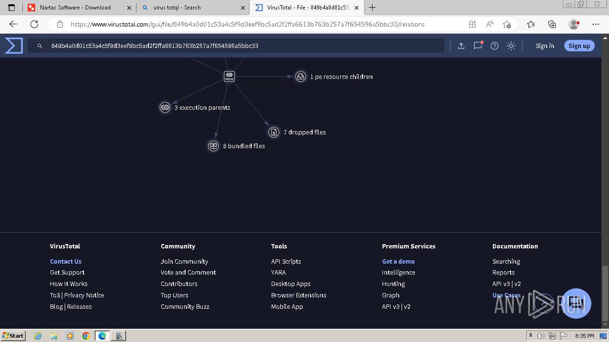
Task: Click '1 pe resource children' label
Action: 341,76
